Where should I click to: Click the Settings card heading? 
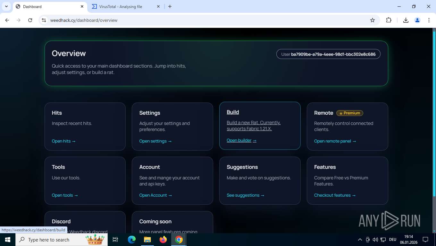pyautogui.click(x=150, y=113)
